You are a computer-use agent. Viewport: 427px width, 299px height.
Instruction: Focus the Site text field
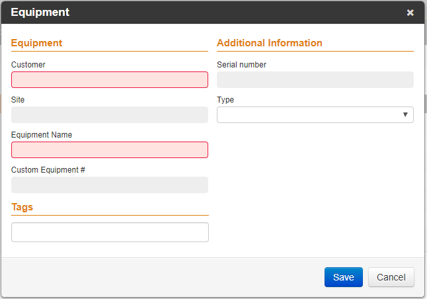click(x=110, y=114)
